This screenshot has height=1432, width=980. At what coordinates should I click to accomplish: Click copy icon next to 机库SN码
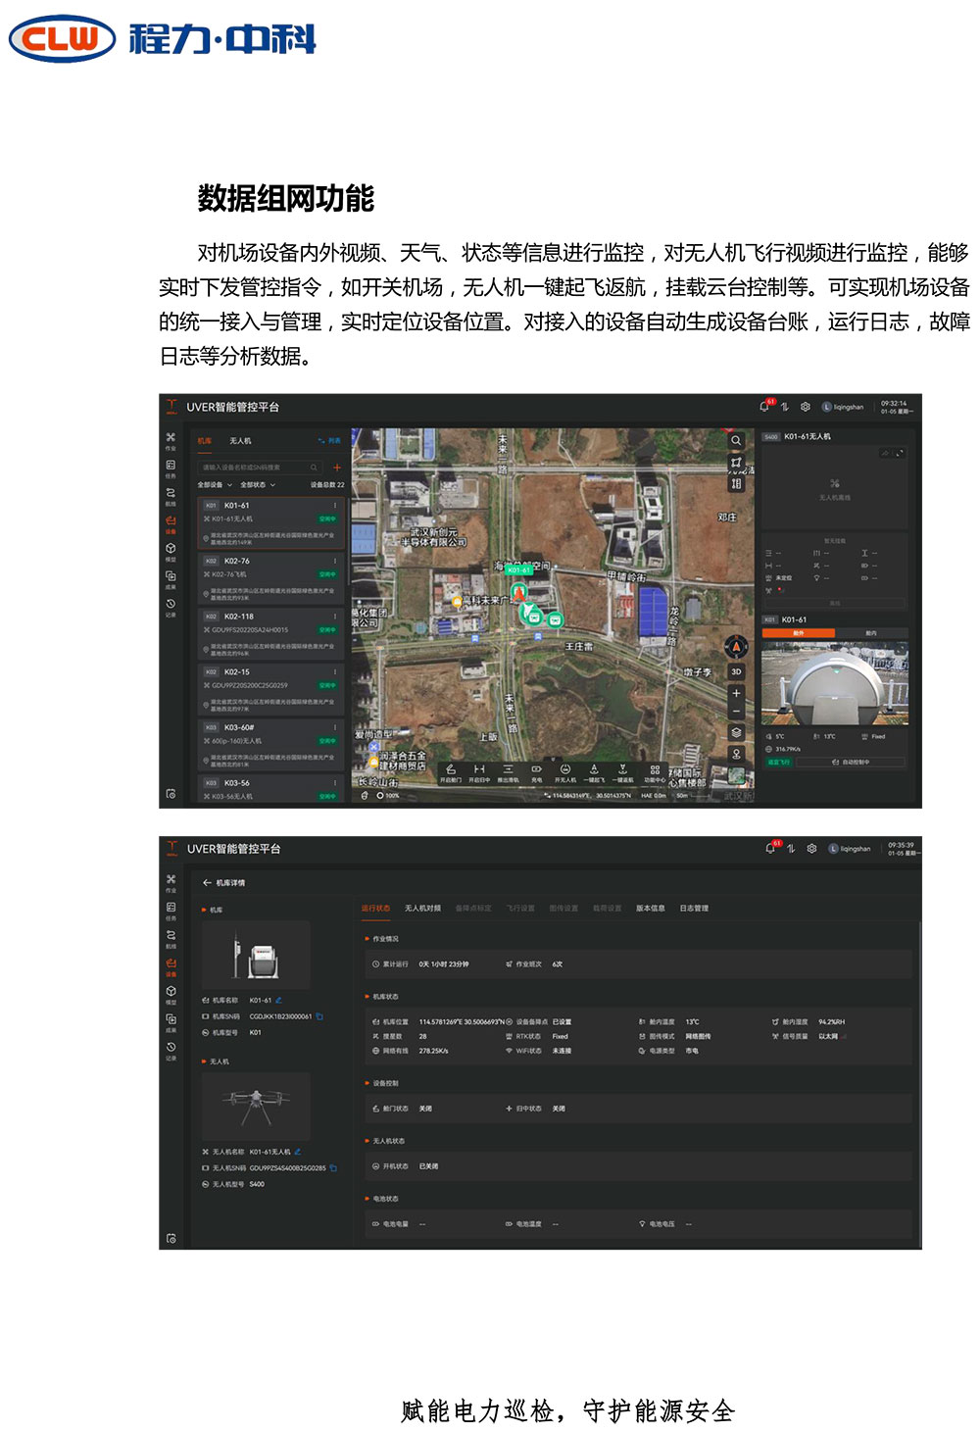(x=319, y=1016)
